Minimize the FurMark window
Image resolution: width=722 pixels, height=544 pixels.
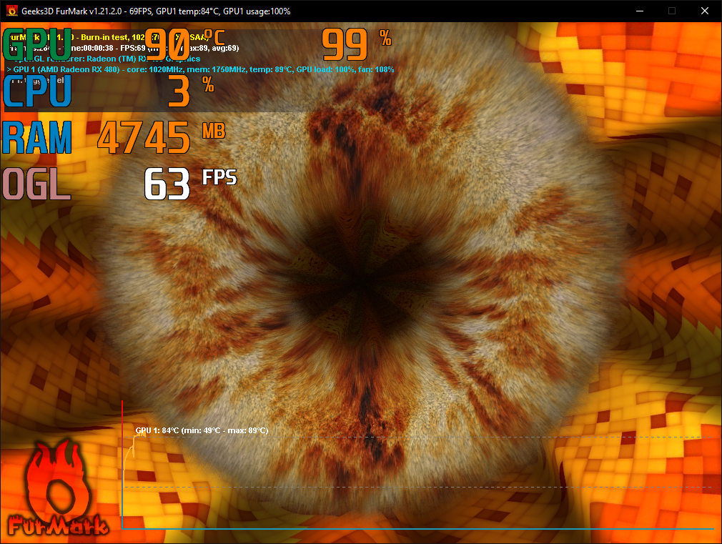[x=640, y=11]
